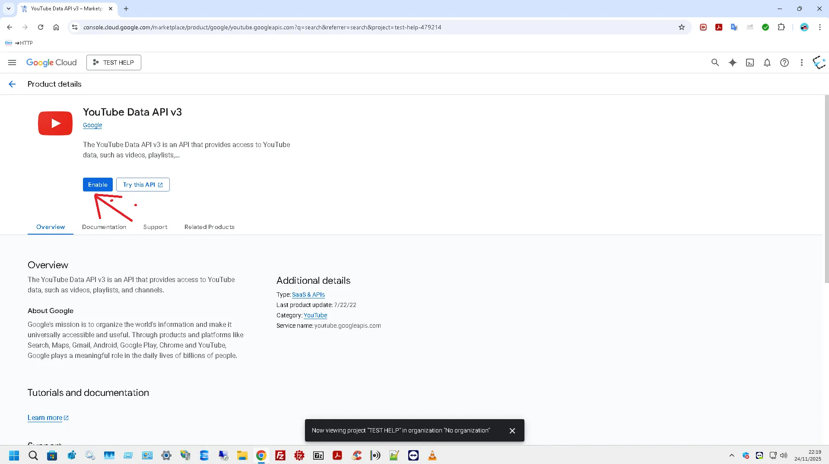Expand the Chrome tab search dropdown
The width and height of the screenshot is (829, 464).
pyautogui.click(x=9, y=9)
